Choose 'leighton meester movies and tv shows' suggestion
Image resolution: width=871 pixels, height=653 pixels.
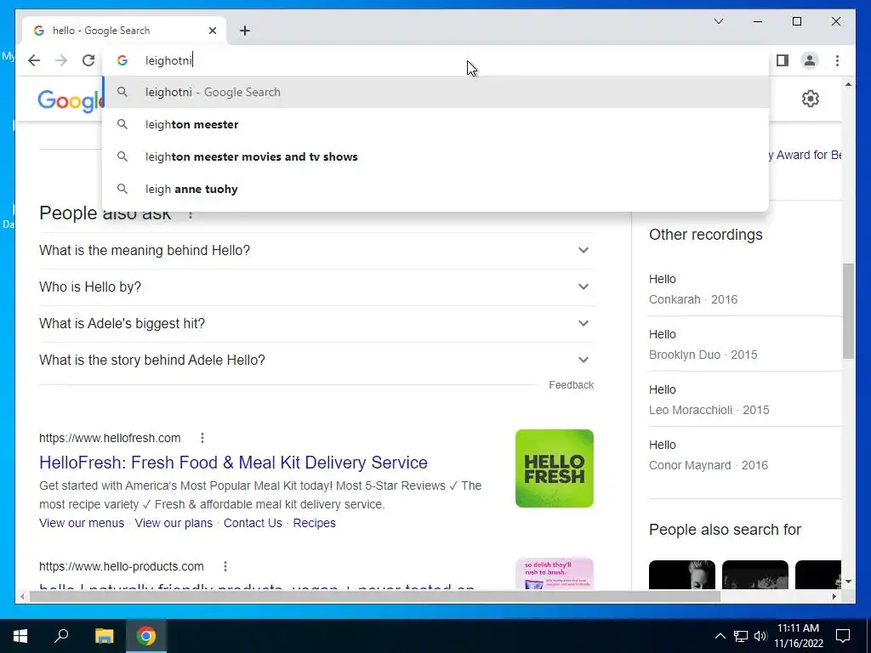[x=435, y=156]
